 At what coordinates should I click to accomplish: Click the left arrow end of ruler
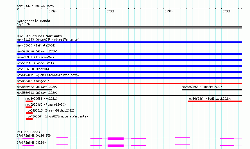point(17,9)
